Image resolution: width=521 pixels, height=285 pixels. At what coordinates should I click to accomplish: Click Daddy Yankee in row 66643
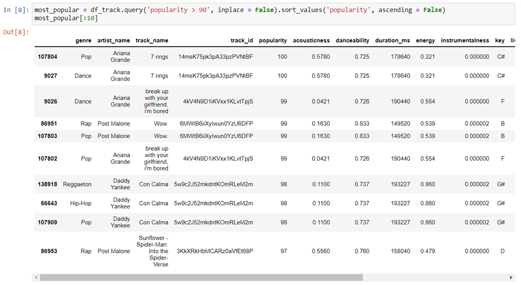tap(120, 203)
